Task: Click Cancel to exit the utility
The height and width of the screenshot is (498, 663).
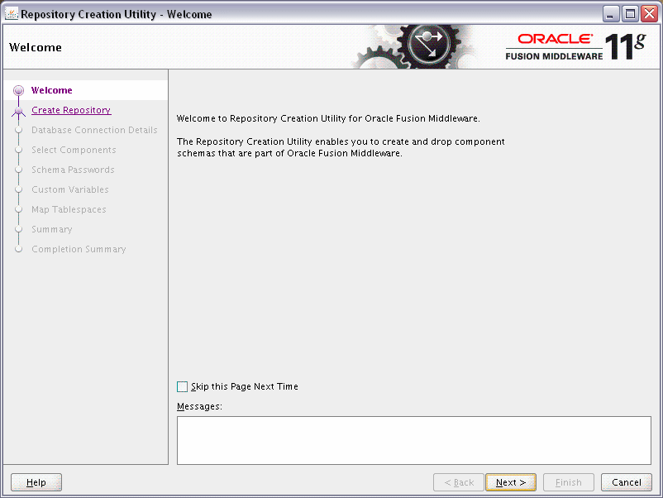Action: point(626,482)
